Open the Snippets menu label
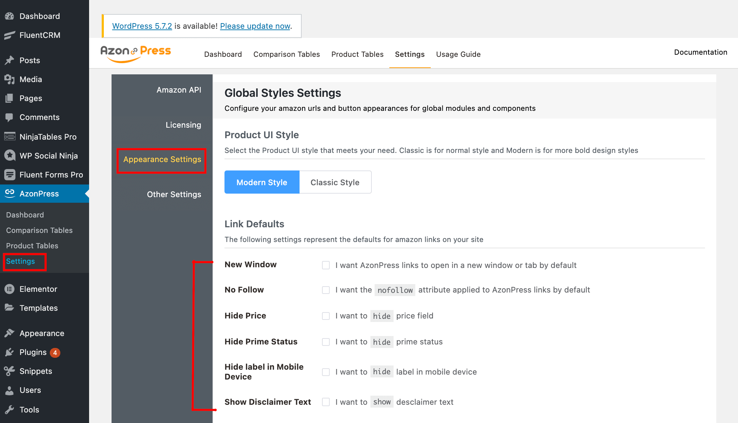738x423 pixels. (36, 371)
